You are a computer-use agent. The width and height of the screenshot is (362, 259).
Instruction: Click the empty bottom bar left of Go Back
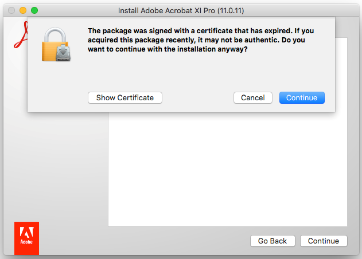pyautogui.click(x=143, y=241)
